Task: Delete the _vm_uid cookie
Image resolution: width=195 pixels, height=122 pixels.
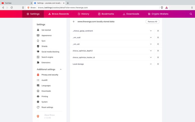Action: click(x=158, y=44)
